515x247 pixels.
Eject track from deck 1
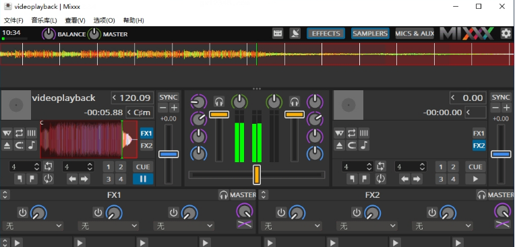[x=7, y=145]
